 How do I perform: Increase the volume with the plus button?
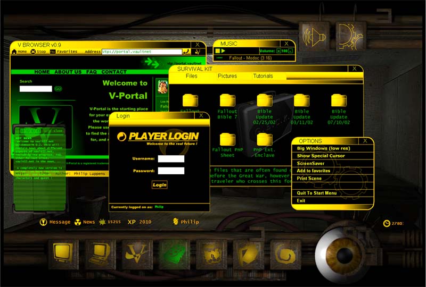290,50
